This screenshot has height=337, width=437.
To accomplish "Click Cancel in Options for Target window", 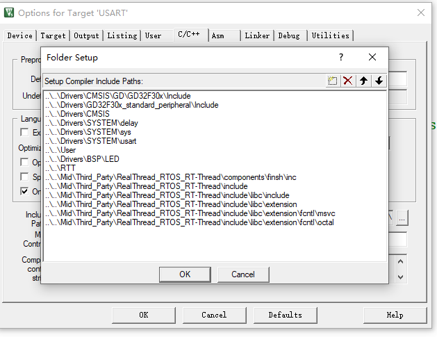I will (x=214, y=315).
